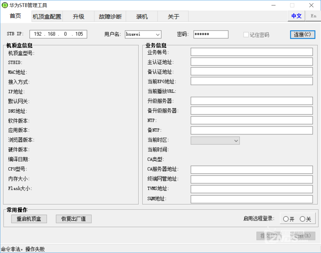
Task: Open the 装机 tab
Action: 142,16
